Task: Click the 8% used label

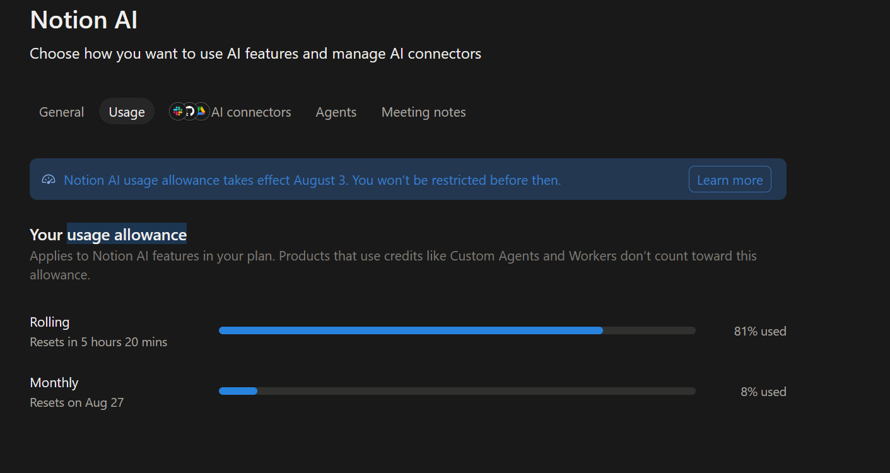Action: [763, 392]
